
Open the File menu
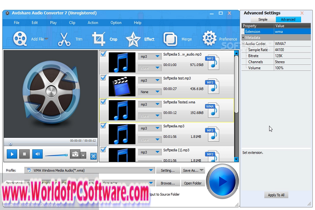17,22
